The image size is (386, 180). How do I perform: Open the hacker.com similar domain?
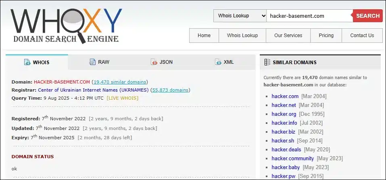point(285,96)
